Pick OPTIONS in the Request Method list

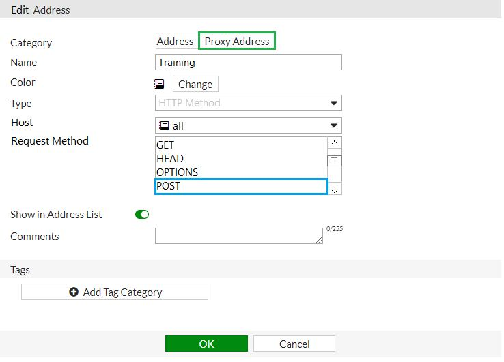pyautogui.click(x=178, y=172)
